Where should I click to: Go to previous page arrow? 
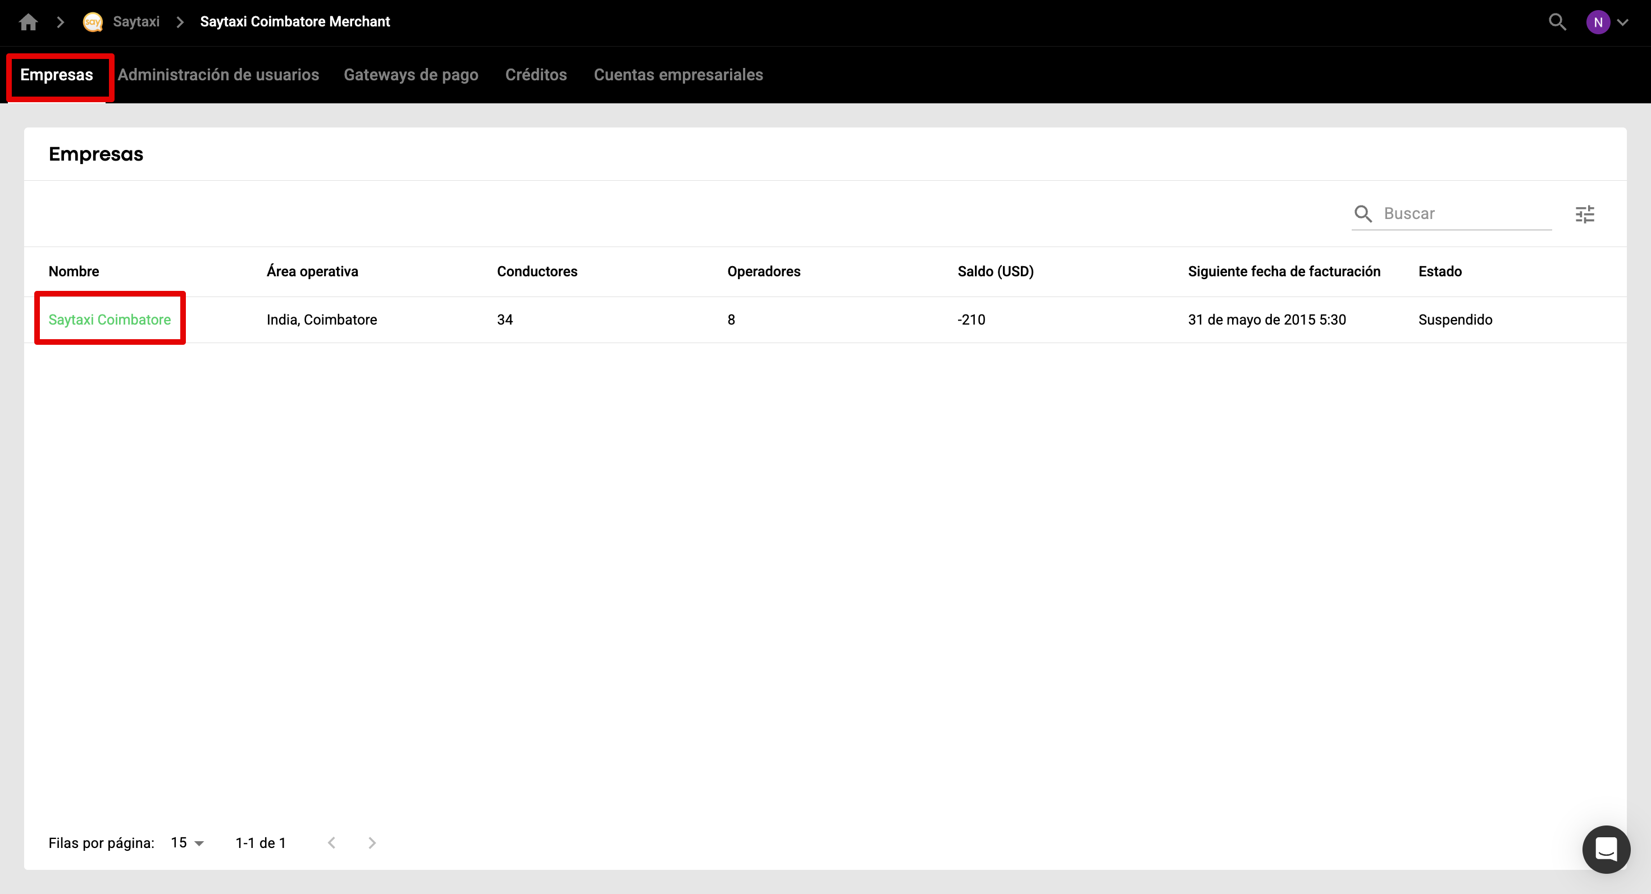332,843
